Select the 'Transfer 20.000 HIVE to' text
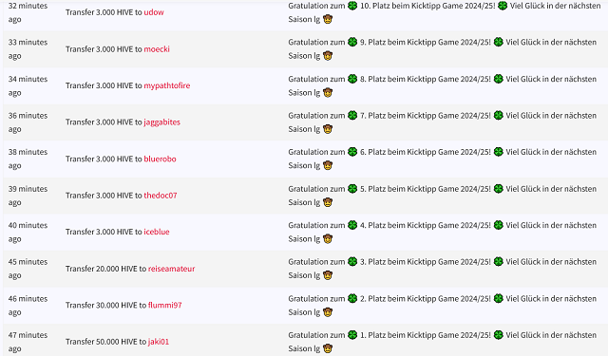Image resolution: width=608 pixels, height=356 pixels. pos(105,269)
